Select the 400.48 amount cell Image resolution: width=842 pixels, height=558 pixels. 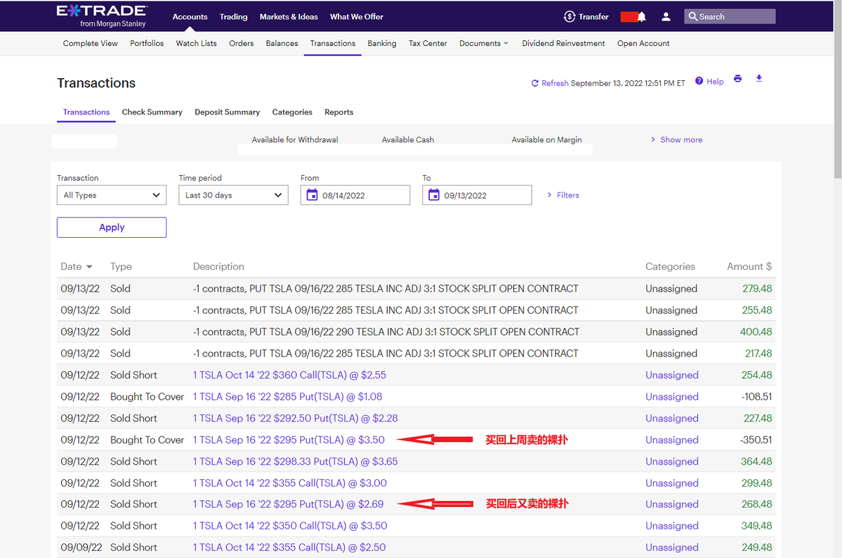tap(756, 332)
